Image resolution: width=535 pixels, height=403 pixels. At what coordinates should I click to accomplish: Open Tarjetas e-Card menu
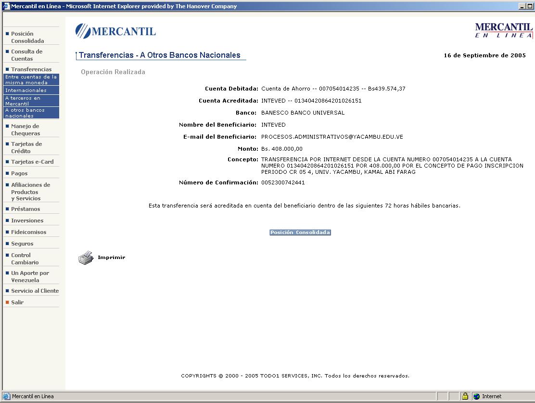coord(32,162)
